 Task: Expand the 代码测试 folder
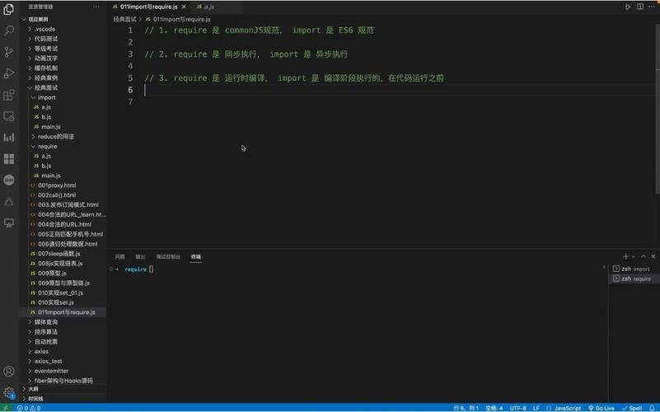point(63,39)
